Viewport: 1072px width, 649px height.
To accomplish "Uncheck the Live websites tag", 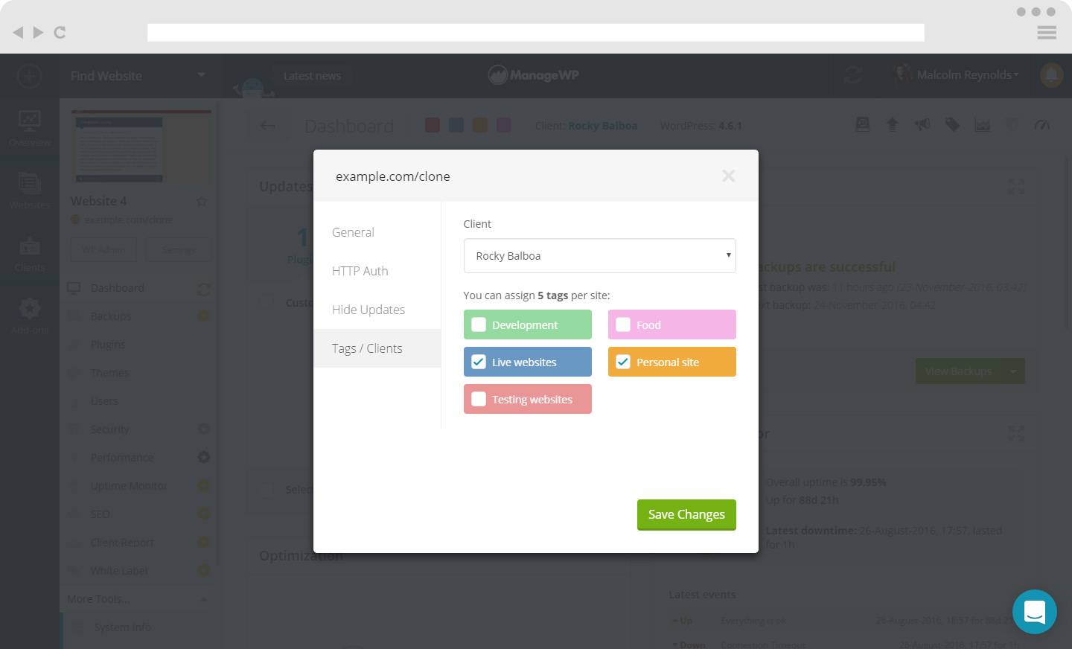I will (479, 362).
